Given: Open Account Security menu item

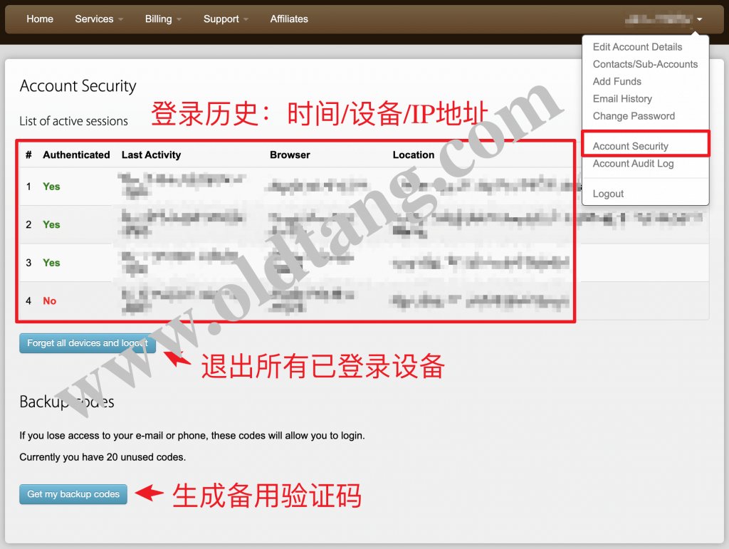Looking at the screenshot, I should [x=631, y=146].
